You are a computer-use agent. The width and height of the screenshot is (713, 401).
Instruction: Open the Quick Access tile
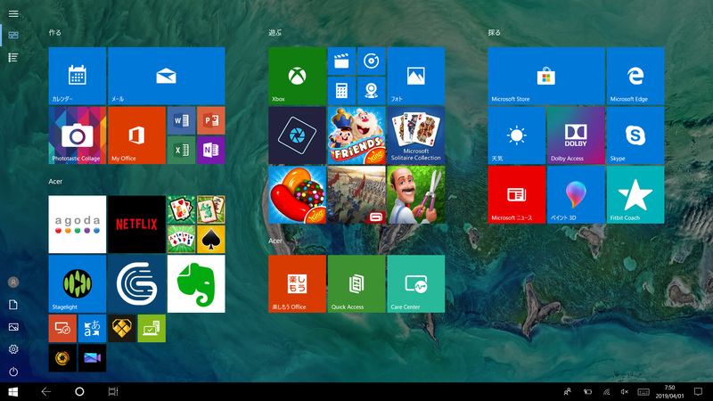pyautogui.click(x=356, y=283)
